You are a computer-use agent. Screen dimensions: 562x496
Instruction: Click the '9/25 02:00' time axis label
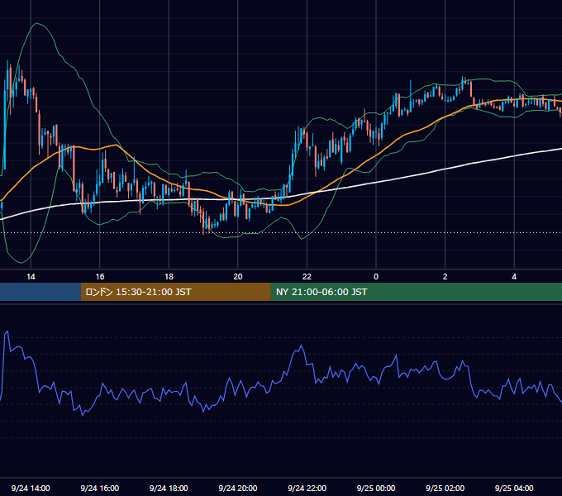pos(445,488)
